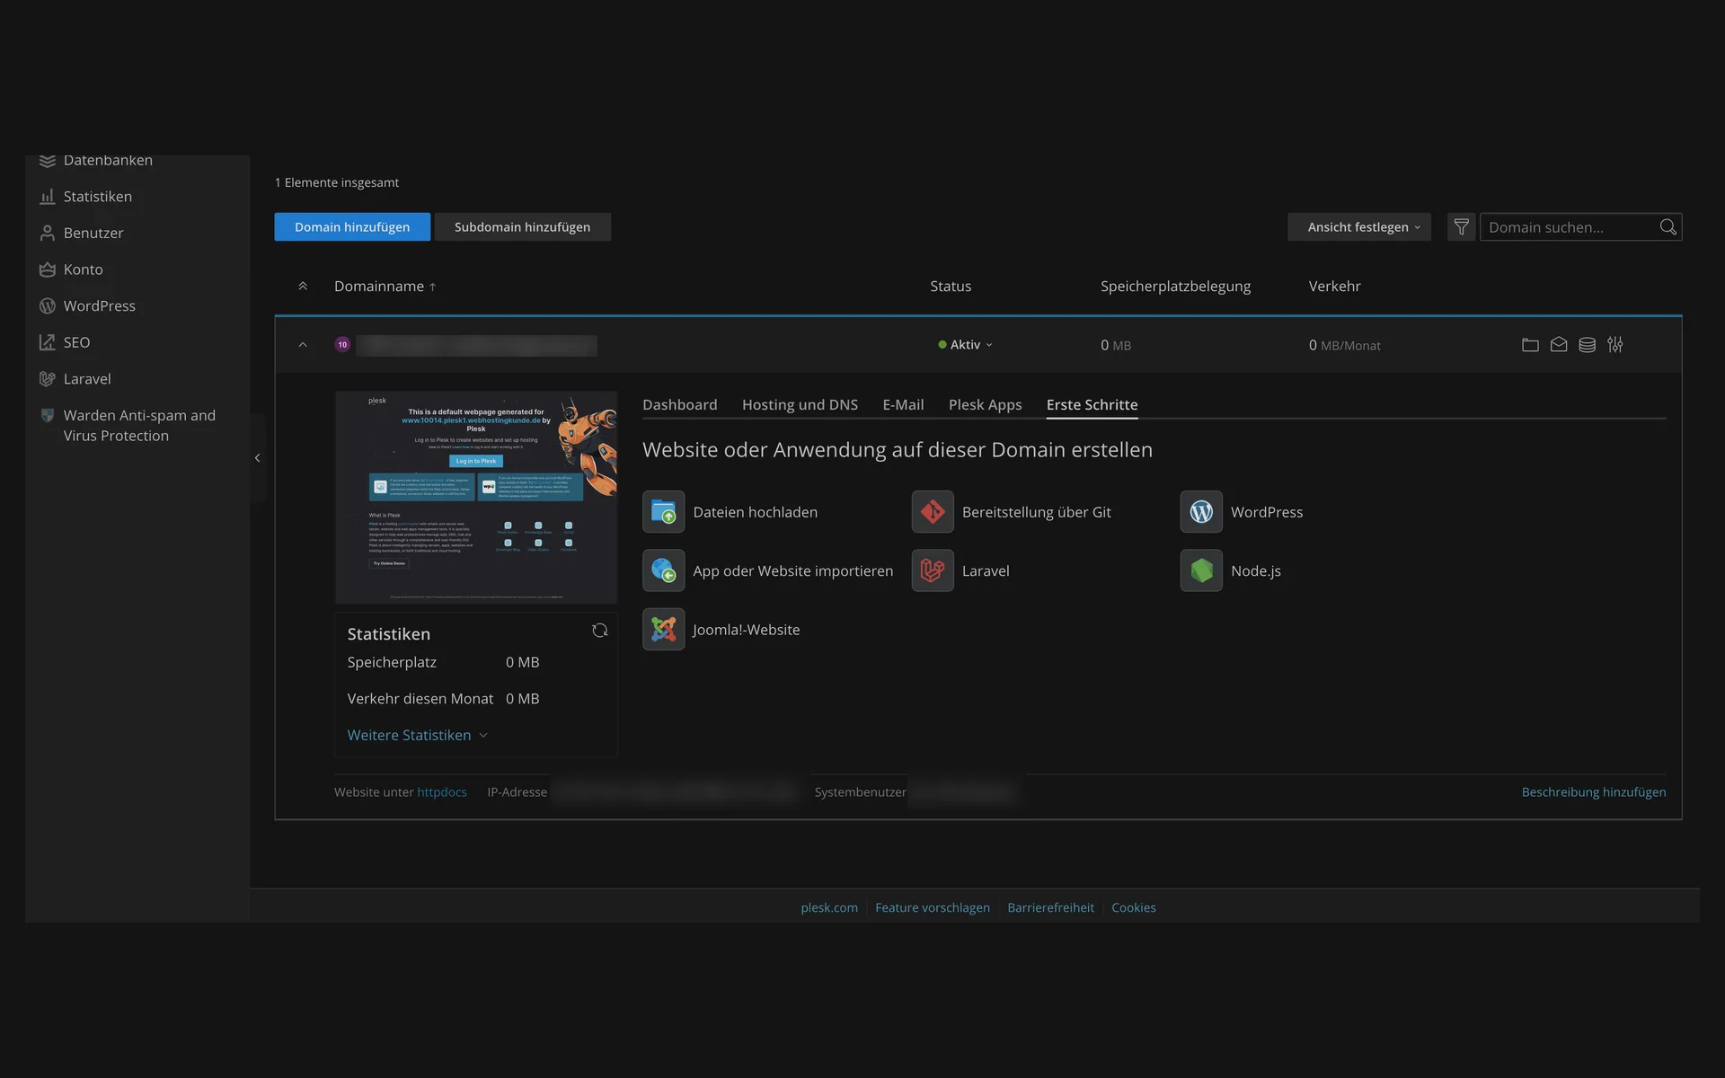The height and width of the screenshot is (1078, 1725).
Task: Click the Subdomain hinzufügen button
Action: pyautogui.click(x=522, y=227)
